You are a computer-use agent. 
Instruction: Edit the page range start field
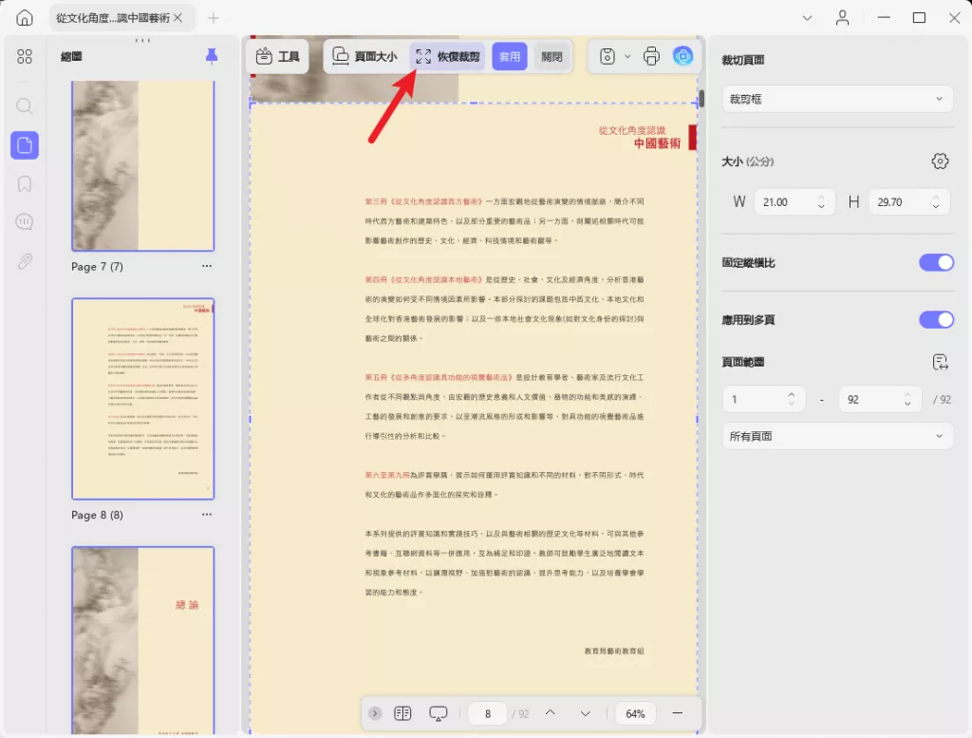click(x=754, y=399)
